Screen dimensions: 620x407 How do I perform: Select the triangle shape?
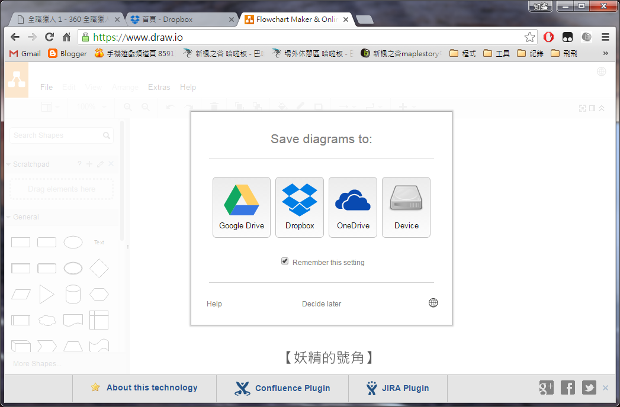point(47,295)
